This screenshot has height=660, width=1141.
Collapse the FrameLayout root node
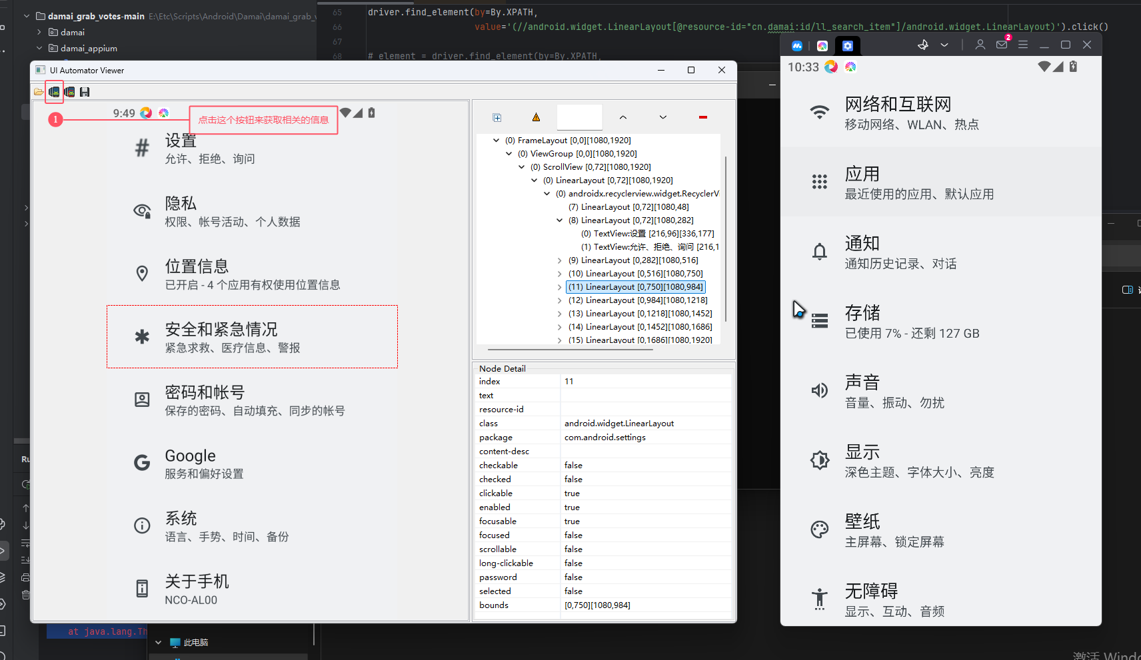(496, 141)
